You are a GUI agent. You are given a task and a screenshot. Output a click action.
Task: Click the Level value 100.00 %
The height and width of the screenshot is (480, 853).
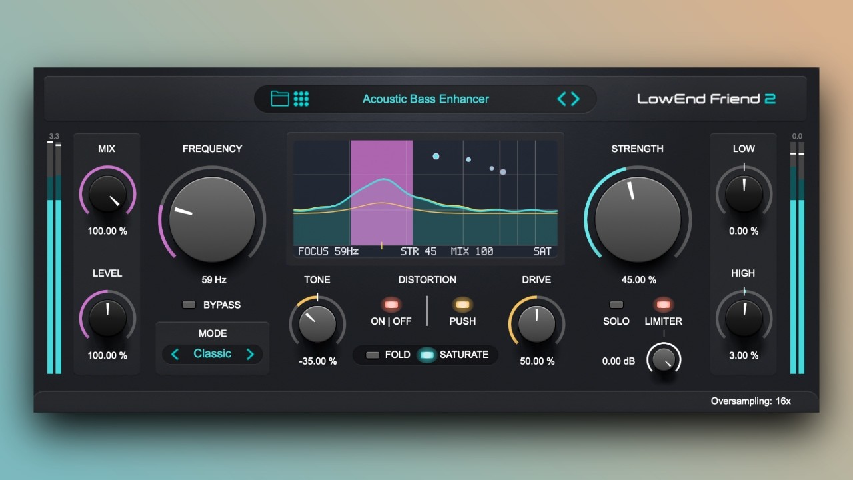tap(107, 355)
